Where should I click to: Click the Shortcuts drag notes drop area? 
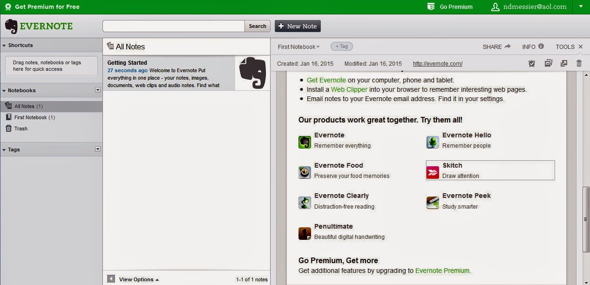(x=51, y=66)
